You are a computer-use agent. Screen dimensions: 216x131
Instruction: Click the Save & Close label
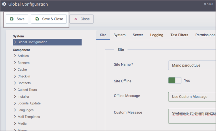click(52, 19)
